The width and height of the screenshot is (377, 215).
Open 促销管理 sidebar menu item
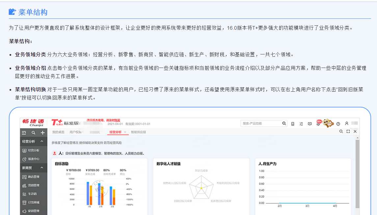(x=34, y=211)
